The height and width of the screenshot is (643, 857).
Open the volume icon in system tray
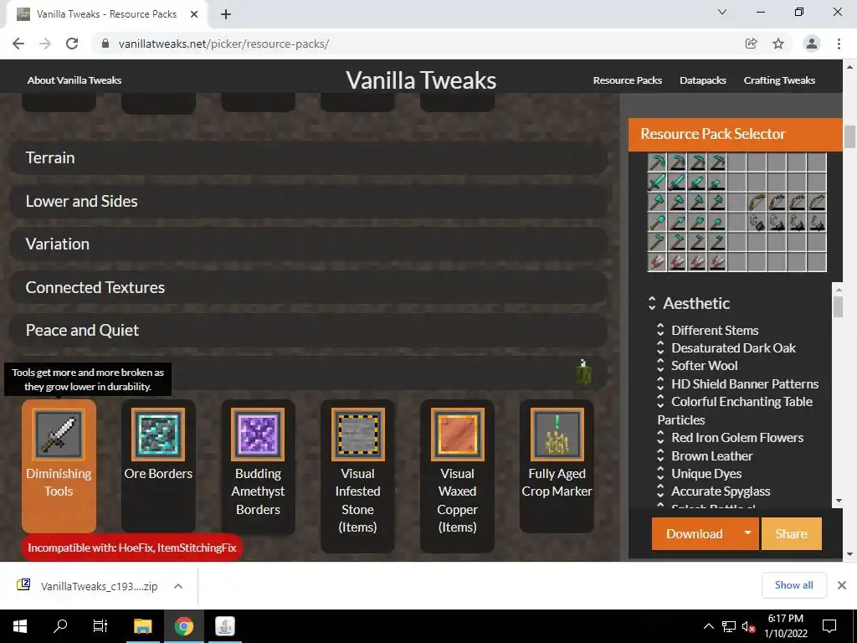(748, 626)
